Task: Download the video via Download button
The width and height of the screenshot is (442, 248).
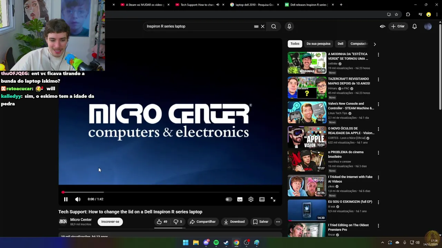Action: [234, 222]
